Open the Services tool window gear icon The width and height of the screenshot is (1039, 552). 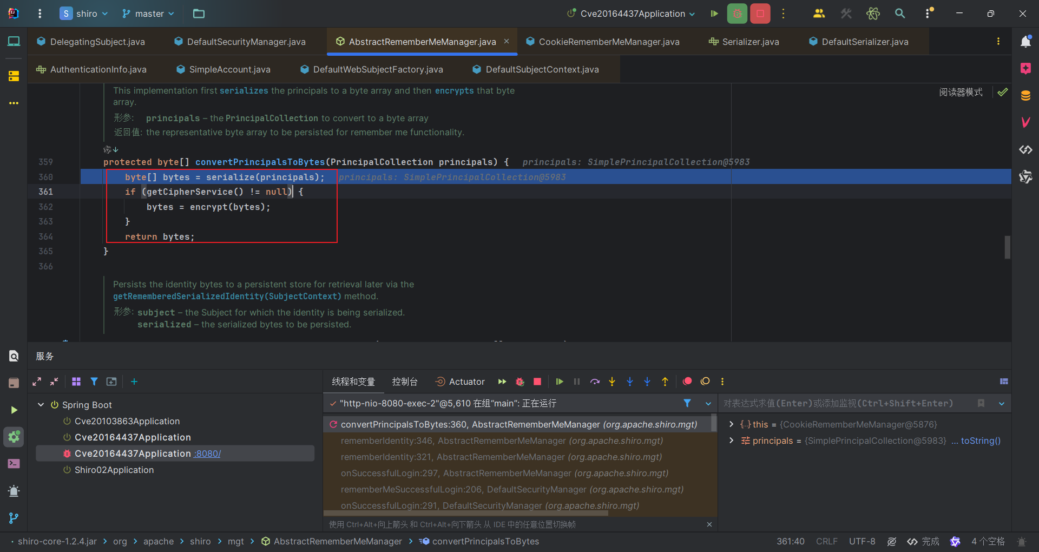click(x=14, y=437)
